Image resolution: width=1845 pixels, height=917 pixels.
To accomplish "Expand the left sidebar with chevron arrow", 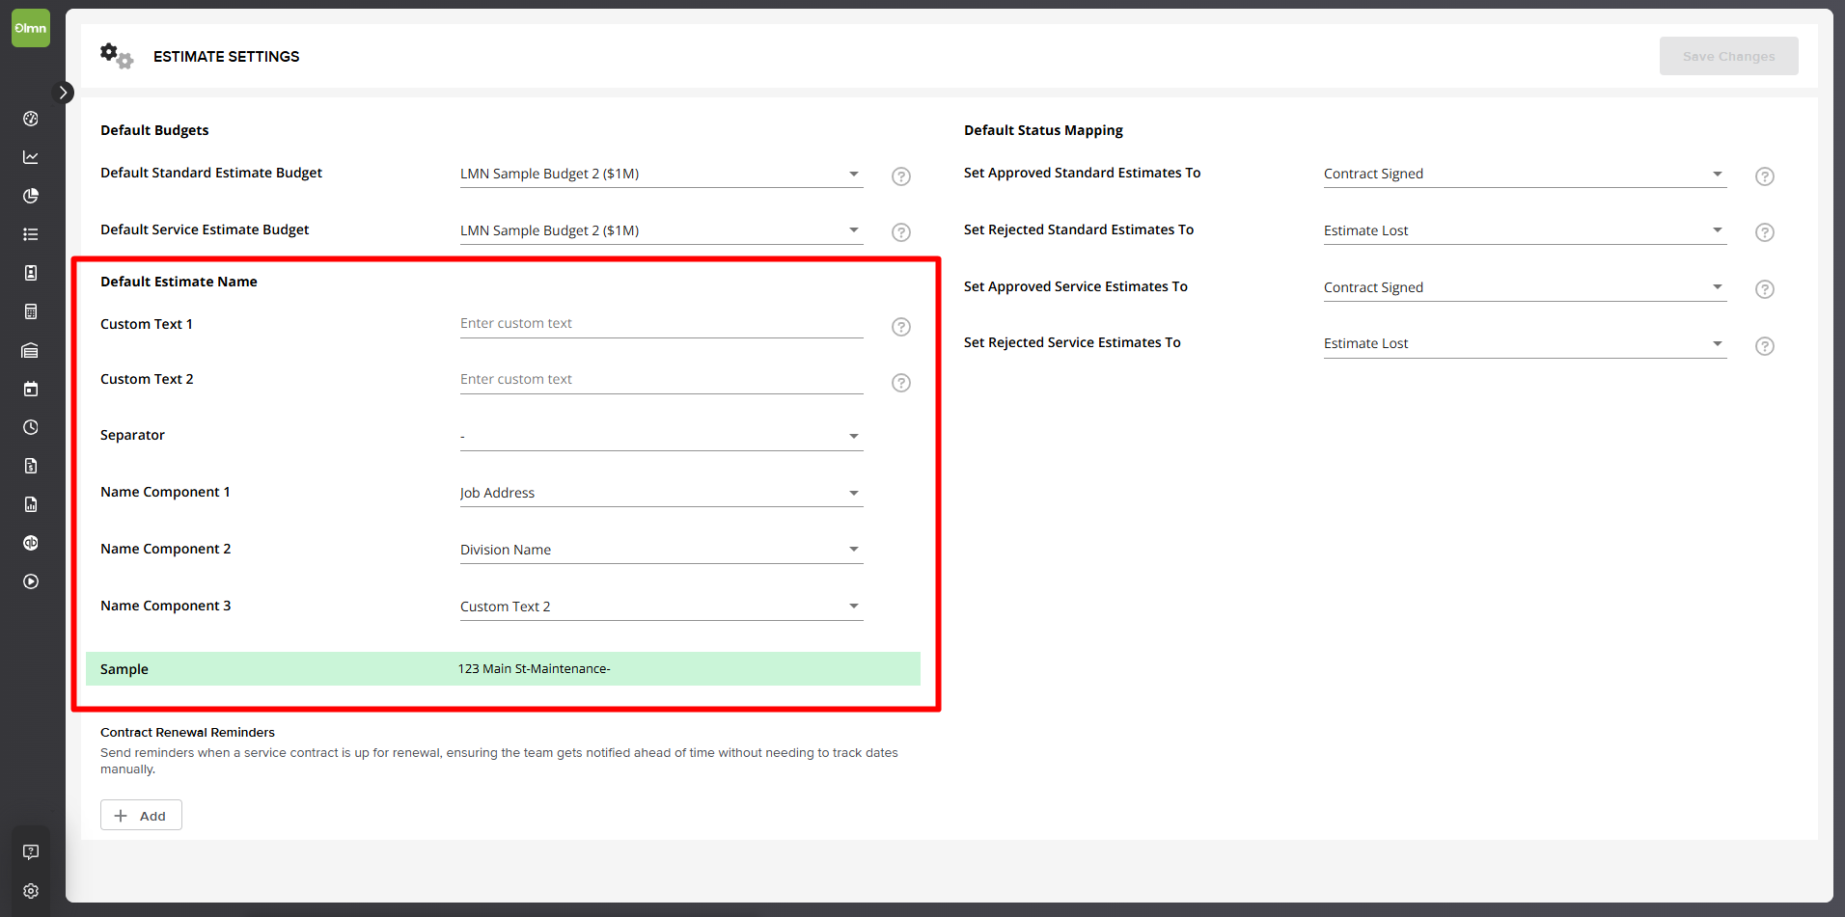I will (63, 93).
